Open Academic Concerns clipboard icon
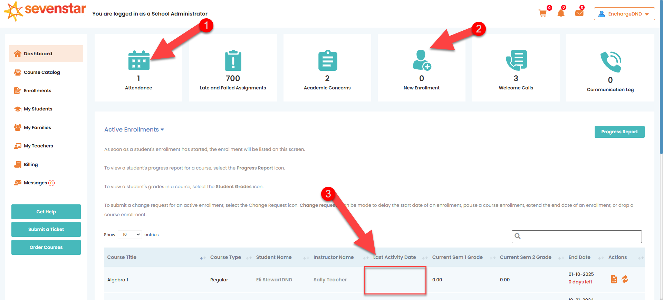The height and width of the screenshot is (300, 663). tap(327, 61)
